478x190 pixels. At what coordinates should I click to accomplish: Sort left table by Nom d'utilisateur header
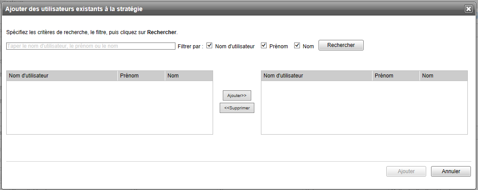click(62, 76)
